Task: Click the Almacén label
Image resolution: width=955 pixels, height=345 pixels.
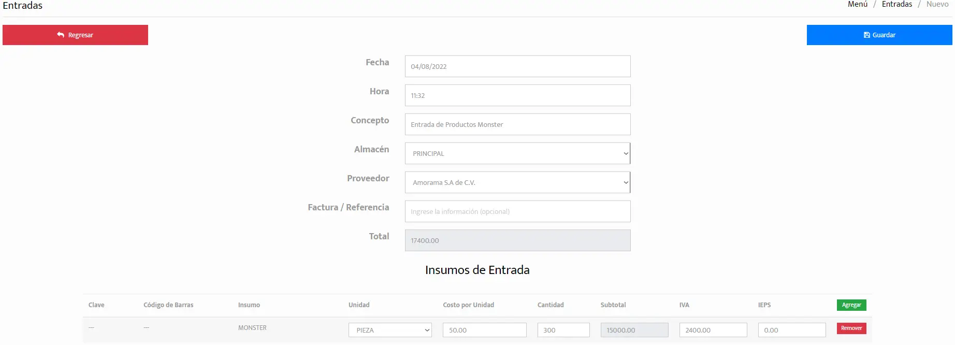Action: tap(371, 149)
